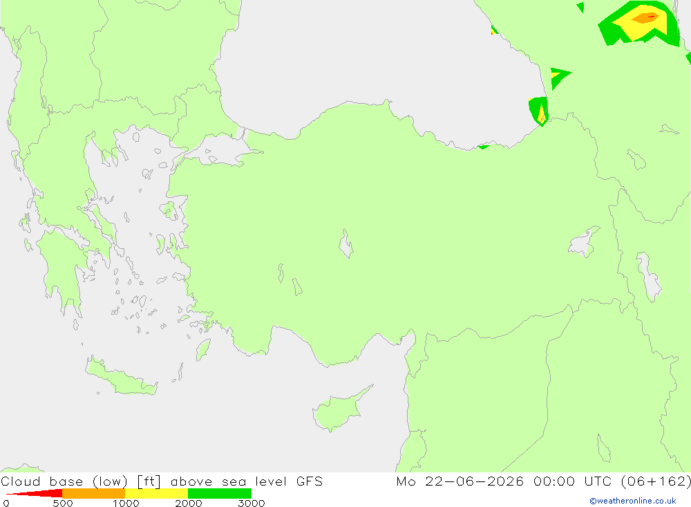Screen dimensions: 691x507
Task: Click the weatheronline.co.uk copyright link
Action: tap(633, 501)
